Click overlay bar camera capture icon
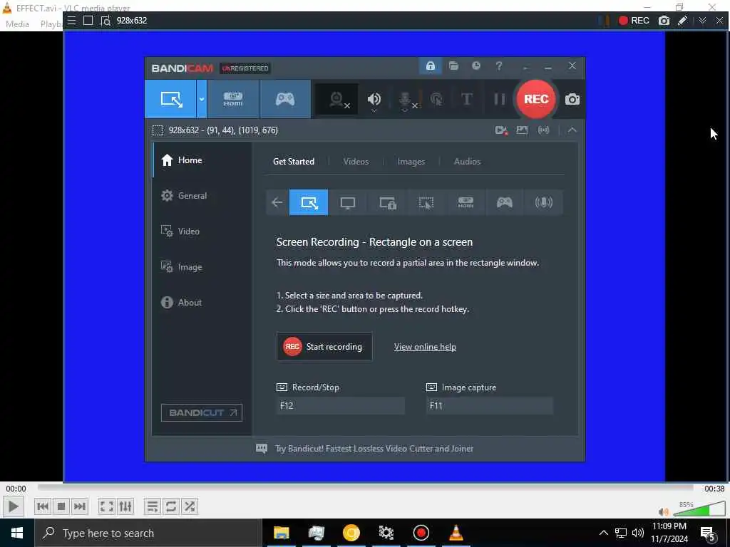This screenshot has width=730, height=547. 664,21
